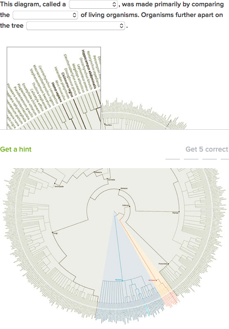Click the Homo sapiens label in the zoomed inset
This screenshot has height=329, width=229.
point(57,92)
